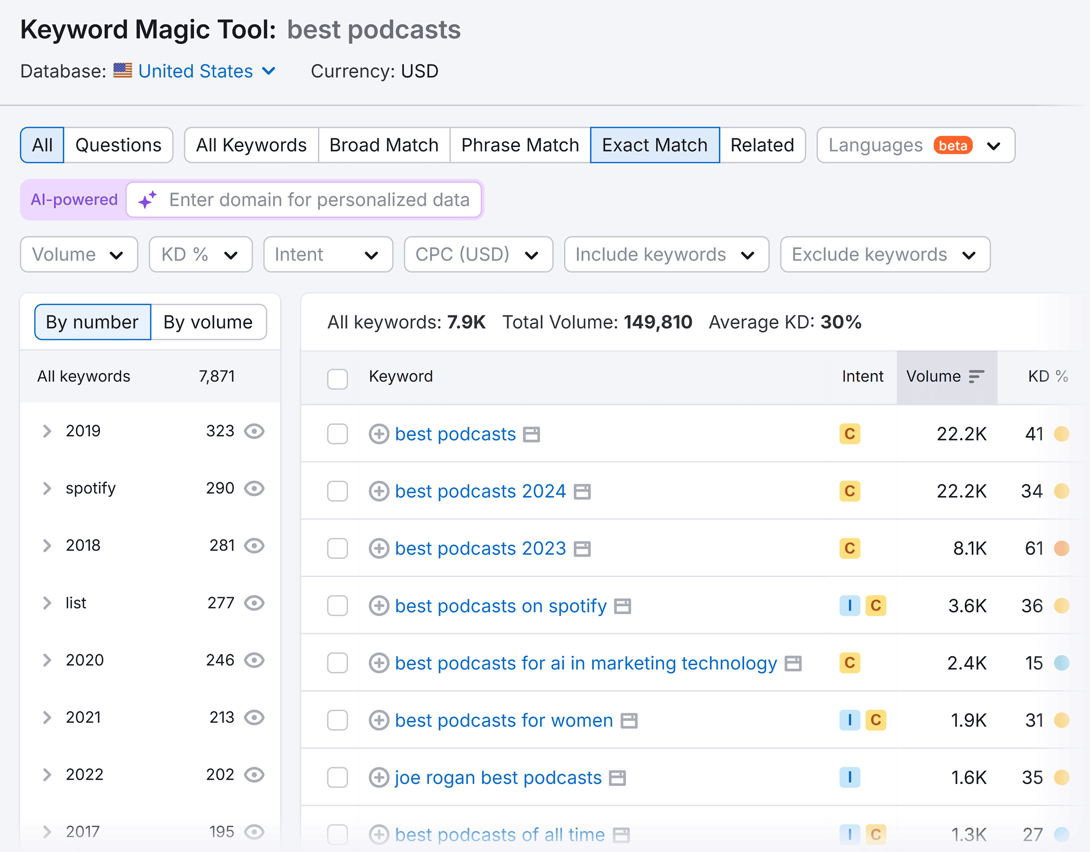Click Commercial intent badge for 'best podcasts for ai in marketing technology'

pyautogui.click(x=849, y=663)
